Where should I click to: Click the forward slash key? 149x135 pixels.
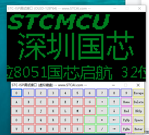coord(102,129)
